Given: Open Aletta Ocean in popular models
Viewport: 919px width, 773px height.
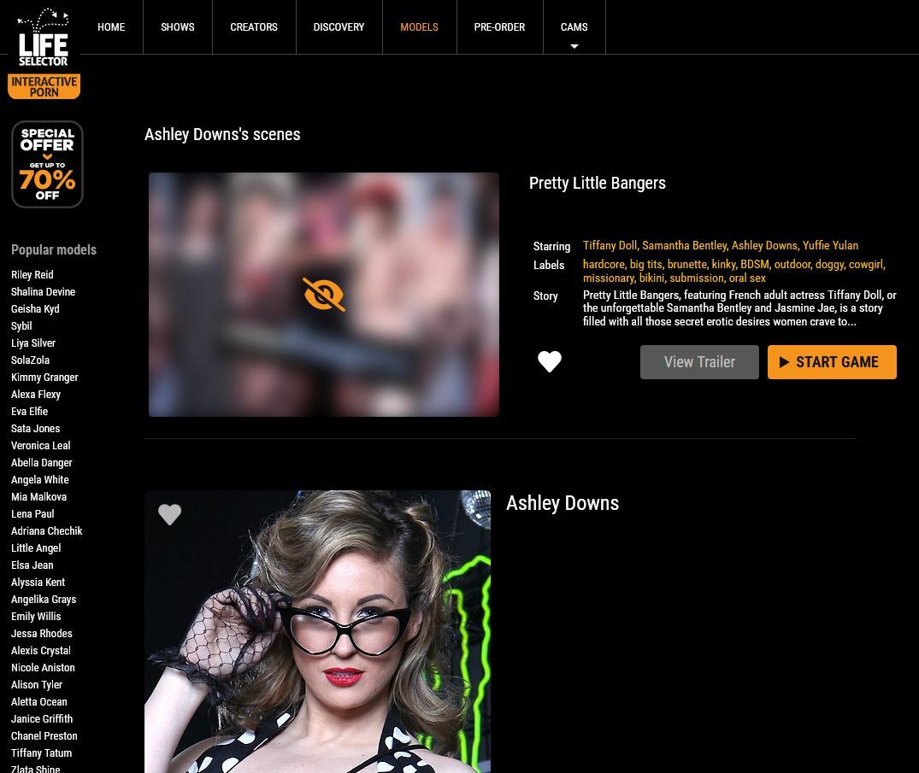Looking at the screenshot, I should [x=39, y=701].
